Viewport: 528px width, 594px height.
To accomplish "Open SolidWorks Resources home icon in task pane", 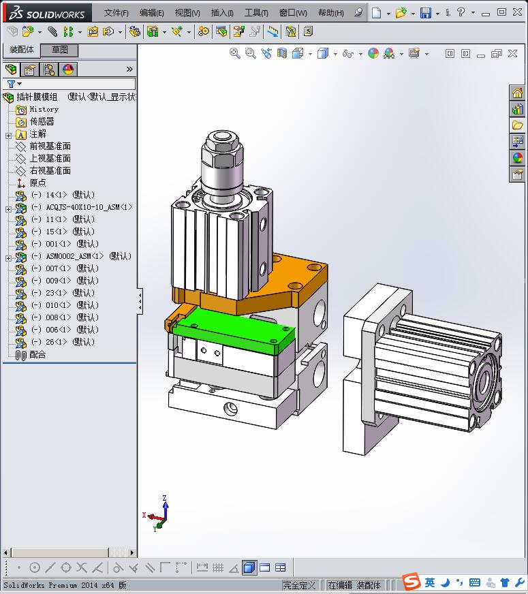I will pos(517,93).
